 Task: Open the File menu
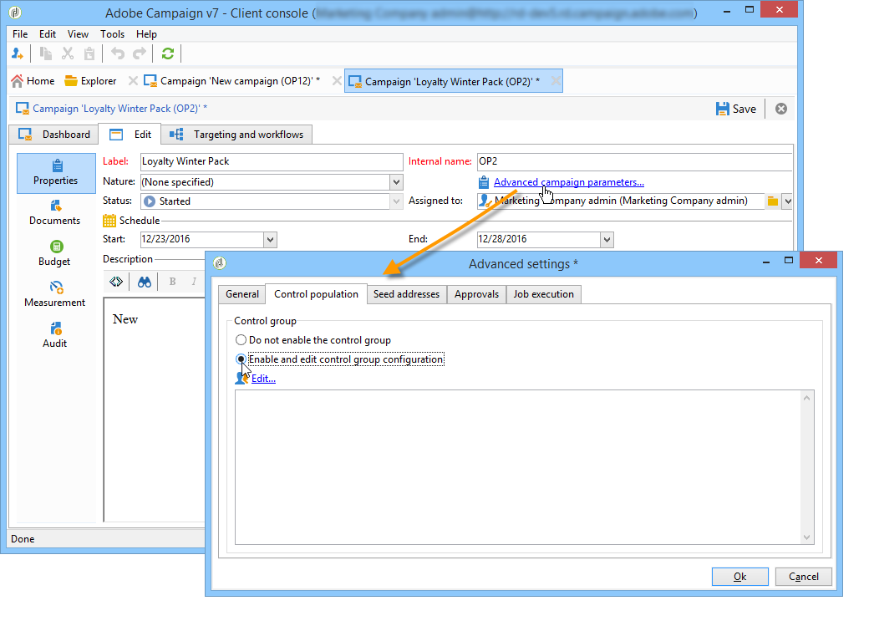point(20,33)
